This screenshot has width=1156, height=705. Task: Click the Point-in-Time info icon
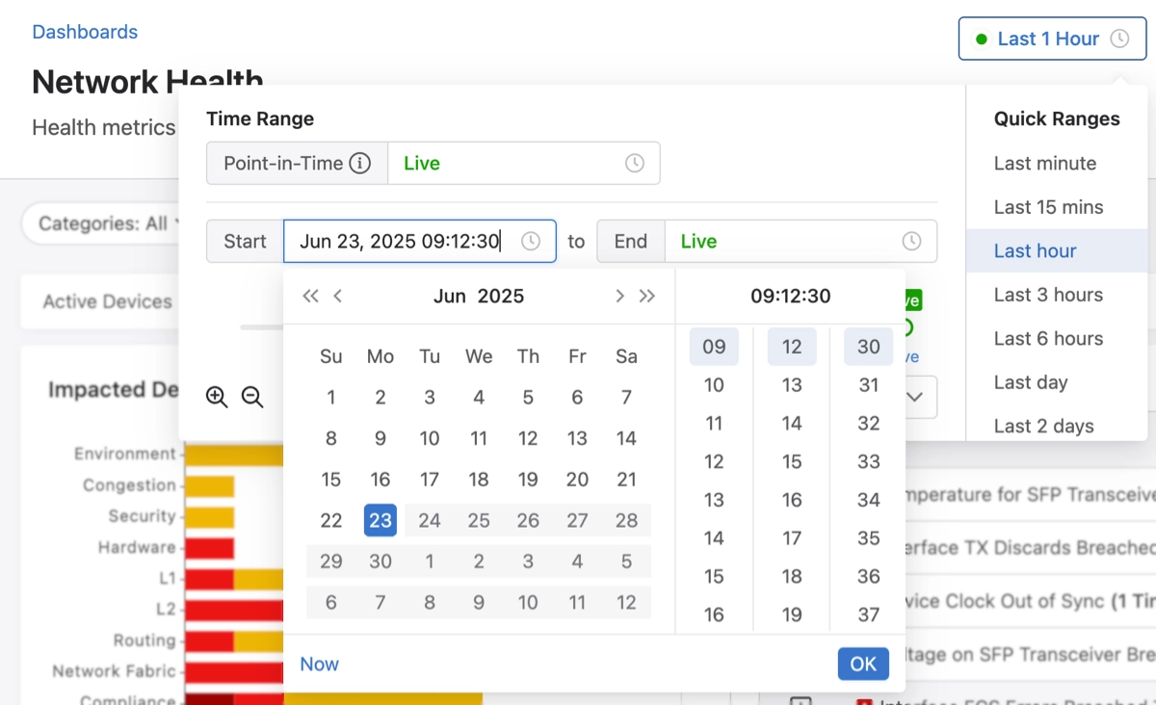[x=359, y=164]
